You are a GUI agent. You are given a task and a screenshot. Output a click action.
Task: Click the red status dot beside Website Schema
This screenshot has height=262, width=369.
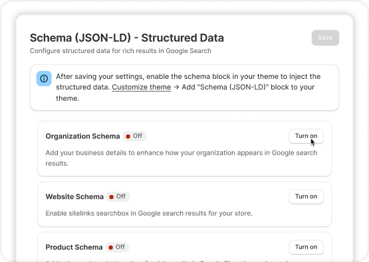click(x=111, y=197)
